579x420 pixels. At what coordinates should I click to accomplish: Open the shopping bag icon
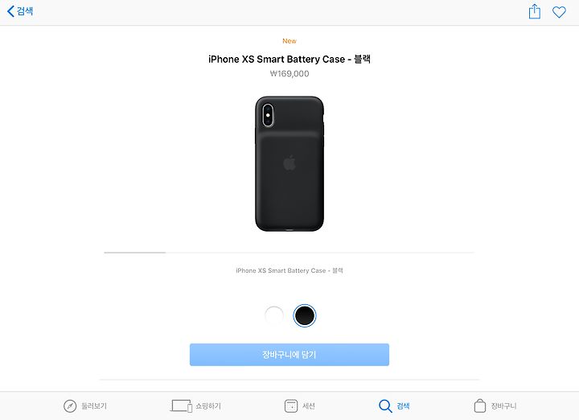[x=479, y=406]
